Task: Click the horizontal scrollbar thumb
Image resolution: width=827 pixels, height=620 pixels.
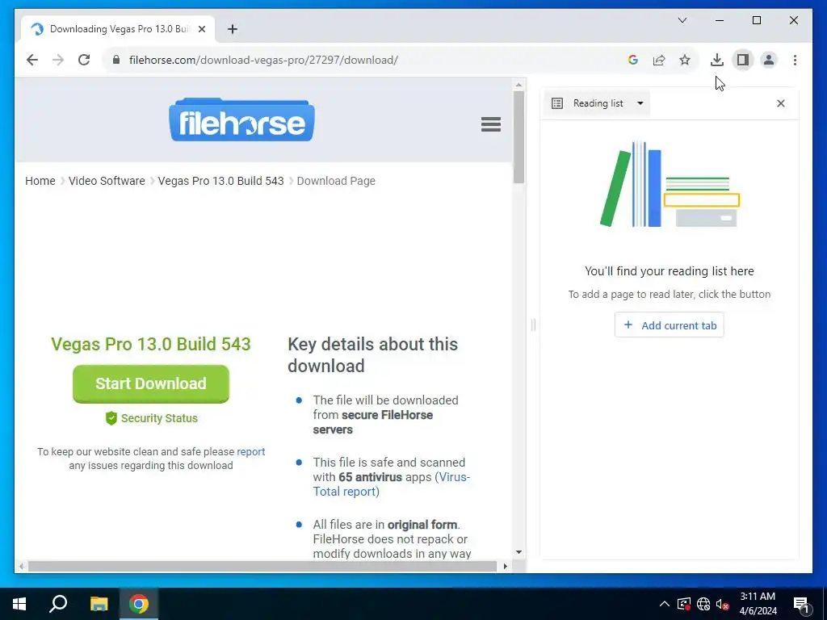Action: point(262,567)
